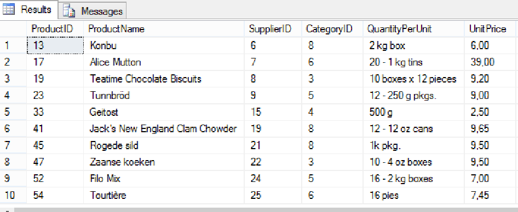Select row 1 via its row header
This screenshot has height=212, width=518.
(x=13, y=45)
